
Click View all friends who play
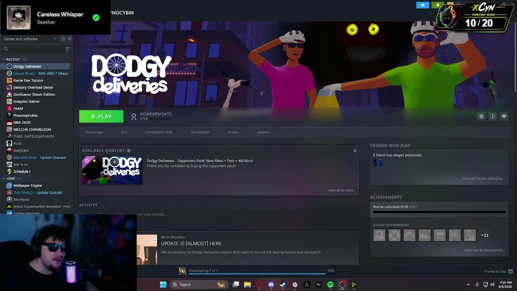click(482, 179)
